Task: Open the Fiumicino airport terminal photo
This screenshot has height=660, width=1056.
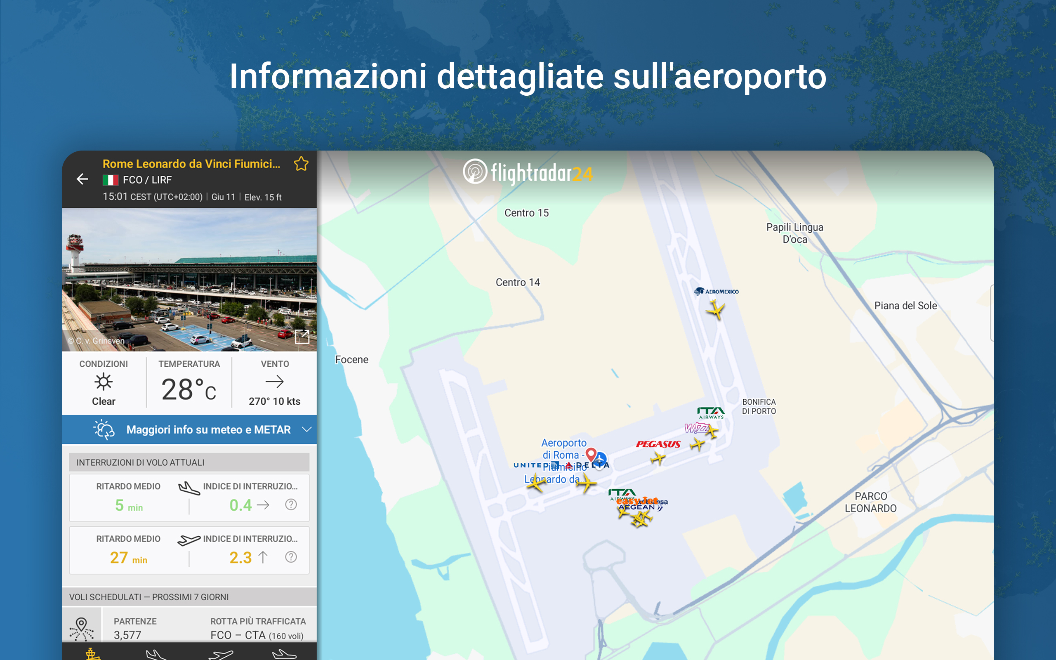Action: click(x=189, y=279)
